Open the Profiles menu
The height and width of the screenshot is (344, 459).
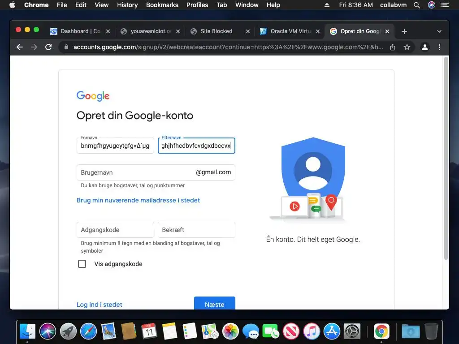tap(197, 5)
